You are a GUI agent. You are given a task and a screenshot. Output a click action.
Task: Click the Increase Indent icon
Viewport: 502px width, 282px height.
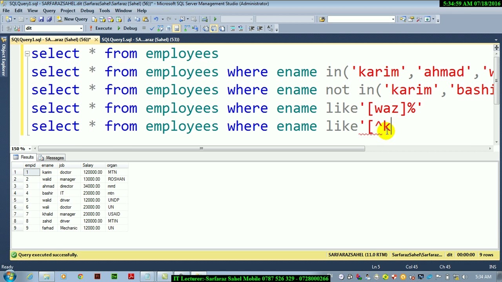260,28
